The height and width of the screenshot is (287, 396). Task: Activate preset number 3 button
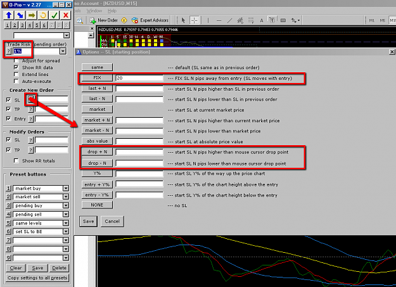pos(22,25)
